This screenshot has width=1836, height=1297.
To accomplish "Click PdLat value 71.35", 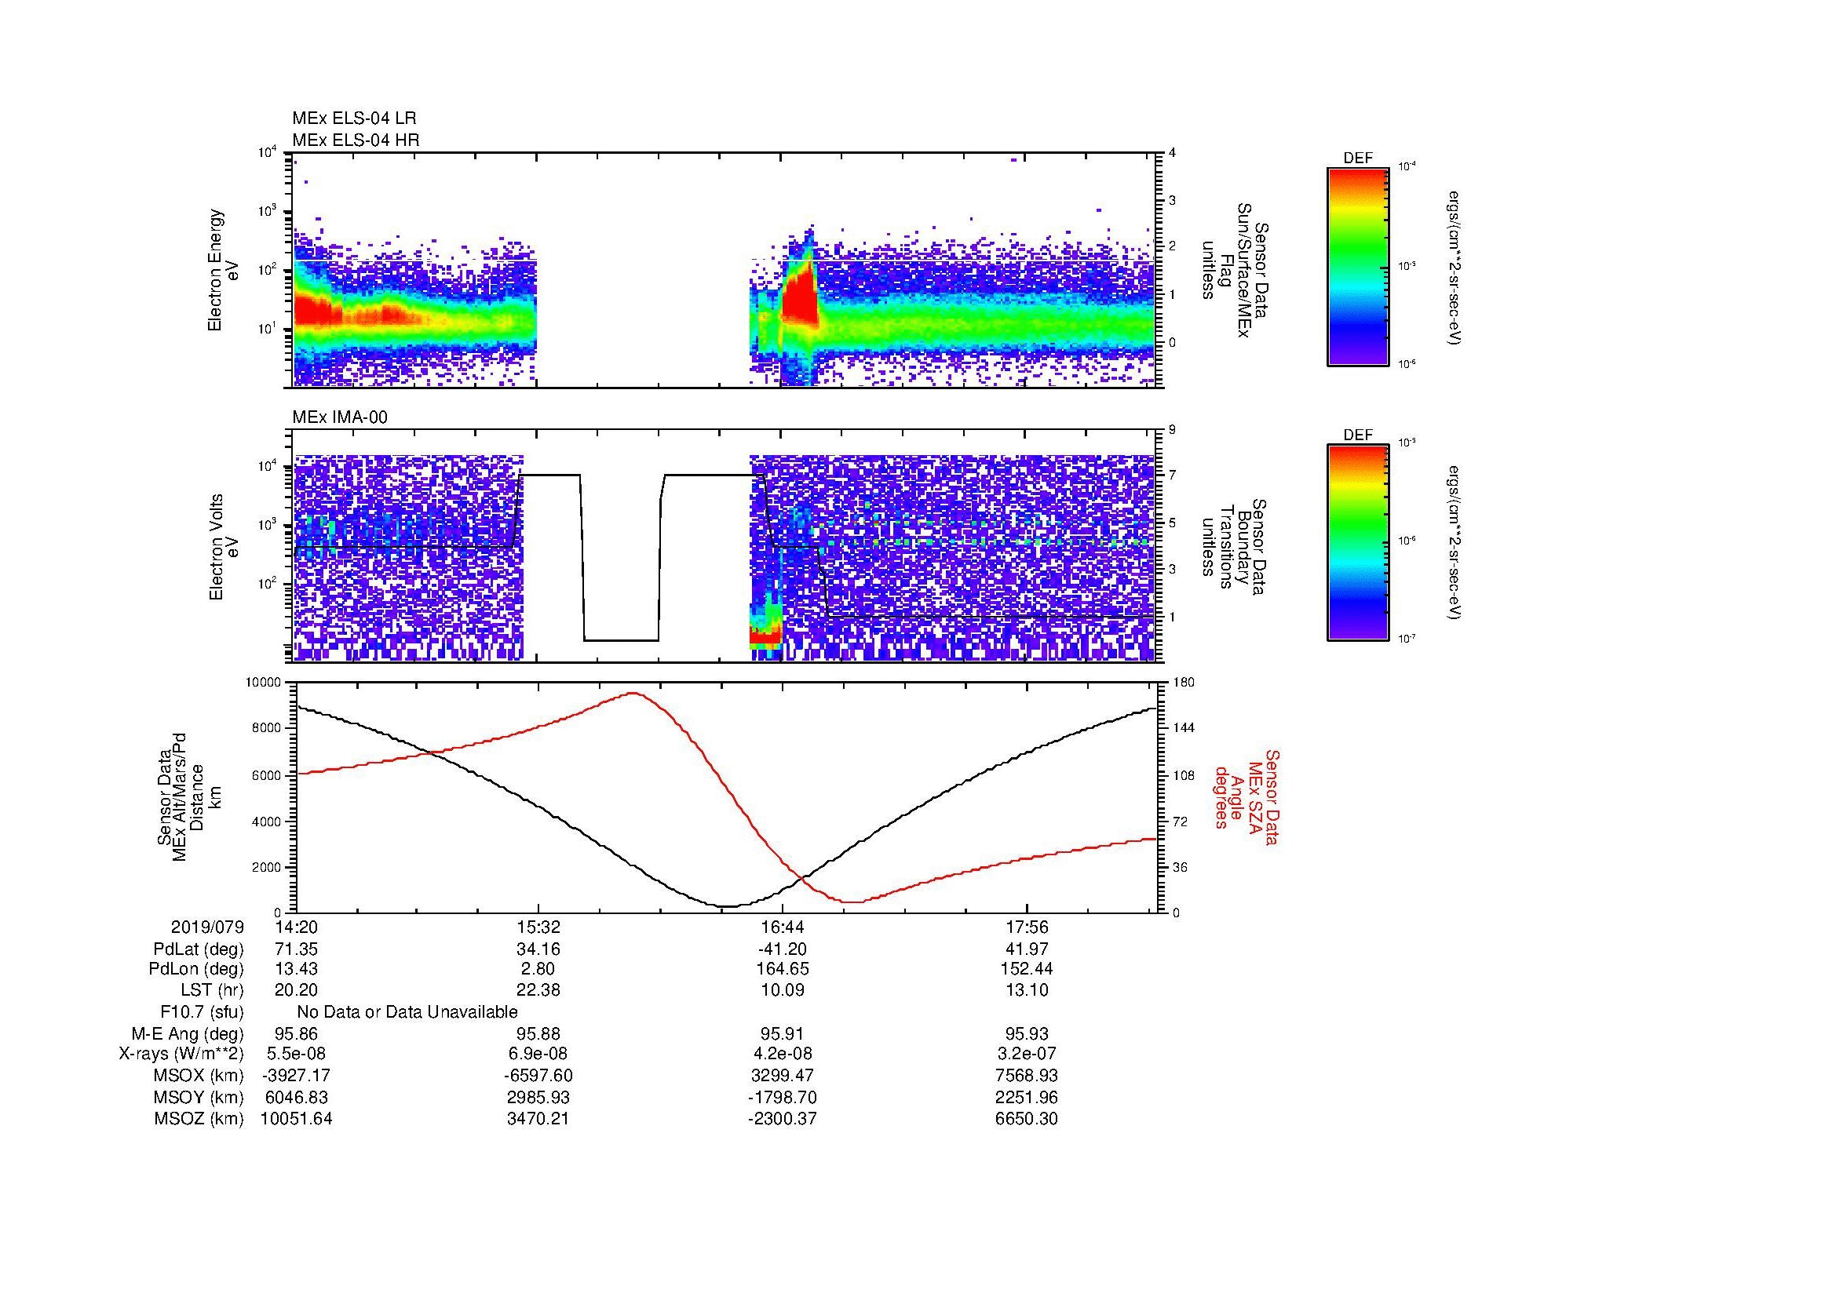I will [x=296, y=949].
